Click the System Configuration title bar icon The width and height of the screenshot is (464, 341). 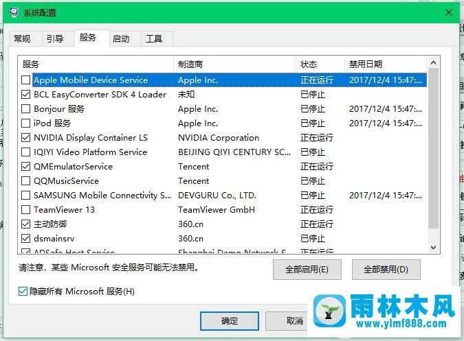point(14,12)
